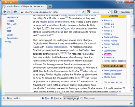
Task: Click the tab groups icon in the tab bar
Action: pyautogui.click(x=131, y=6)
